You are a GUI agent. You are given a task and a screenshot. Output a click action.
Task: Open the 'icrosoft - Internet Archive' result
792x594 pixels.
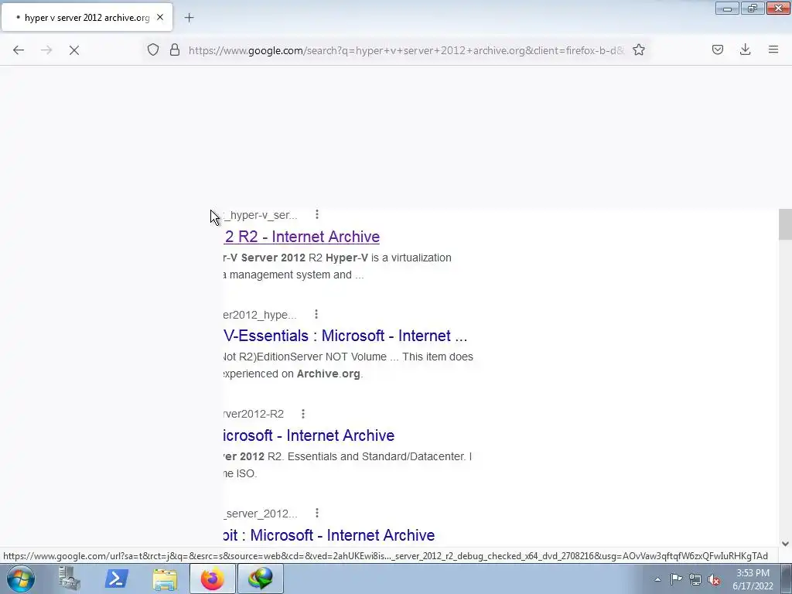point(309,435)
